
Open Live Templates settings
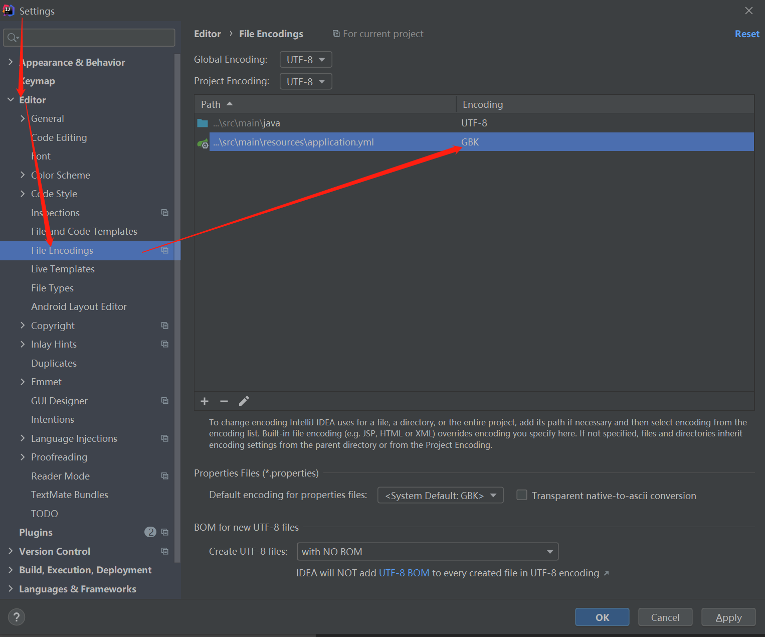click(63, 269)
